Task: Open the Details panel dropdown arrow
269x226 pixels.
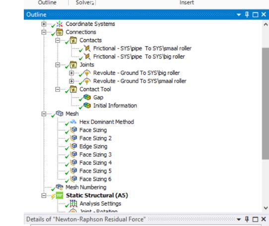Action: (x=239, y=220)
